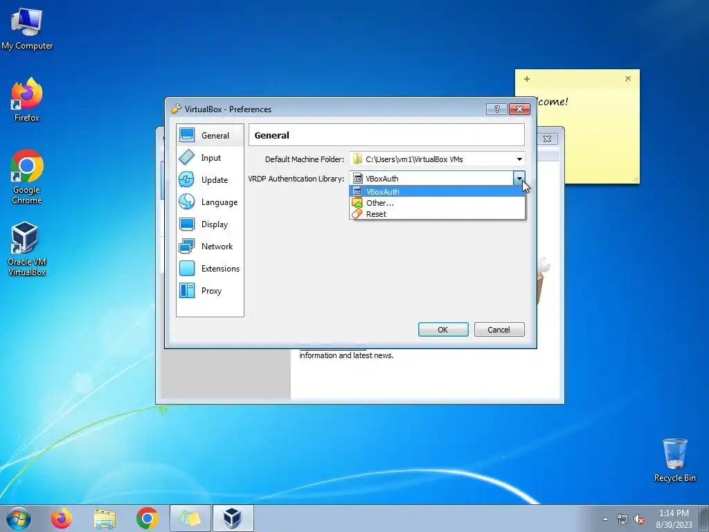Open Windows Explorer from the taskbar

(x=105, y=518)
